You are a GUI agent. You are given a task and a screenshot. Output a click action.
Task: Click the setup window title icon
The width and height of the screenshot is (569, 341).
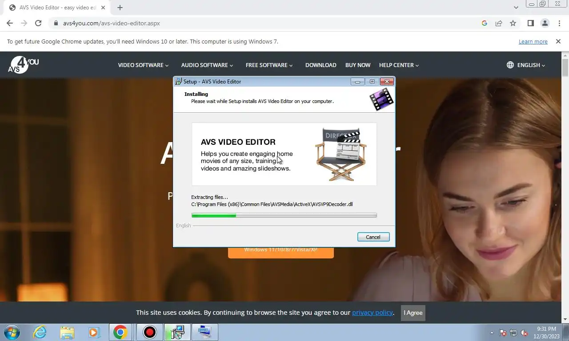coord(178,82)
